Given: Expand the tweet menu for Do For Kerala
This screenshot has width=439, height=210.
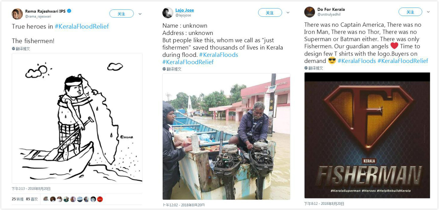Looking at the screenshot, I should pos(428,12).
